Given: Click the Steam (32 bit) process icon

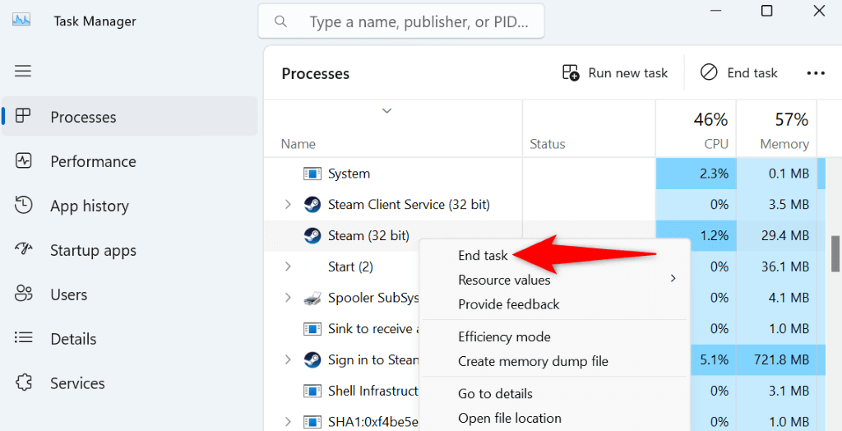Looking at the screenshot, I should pos(312,235).
